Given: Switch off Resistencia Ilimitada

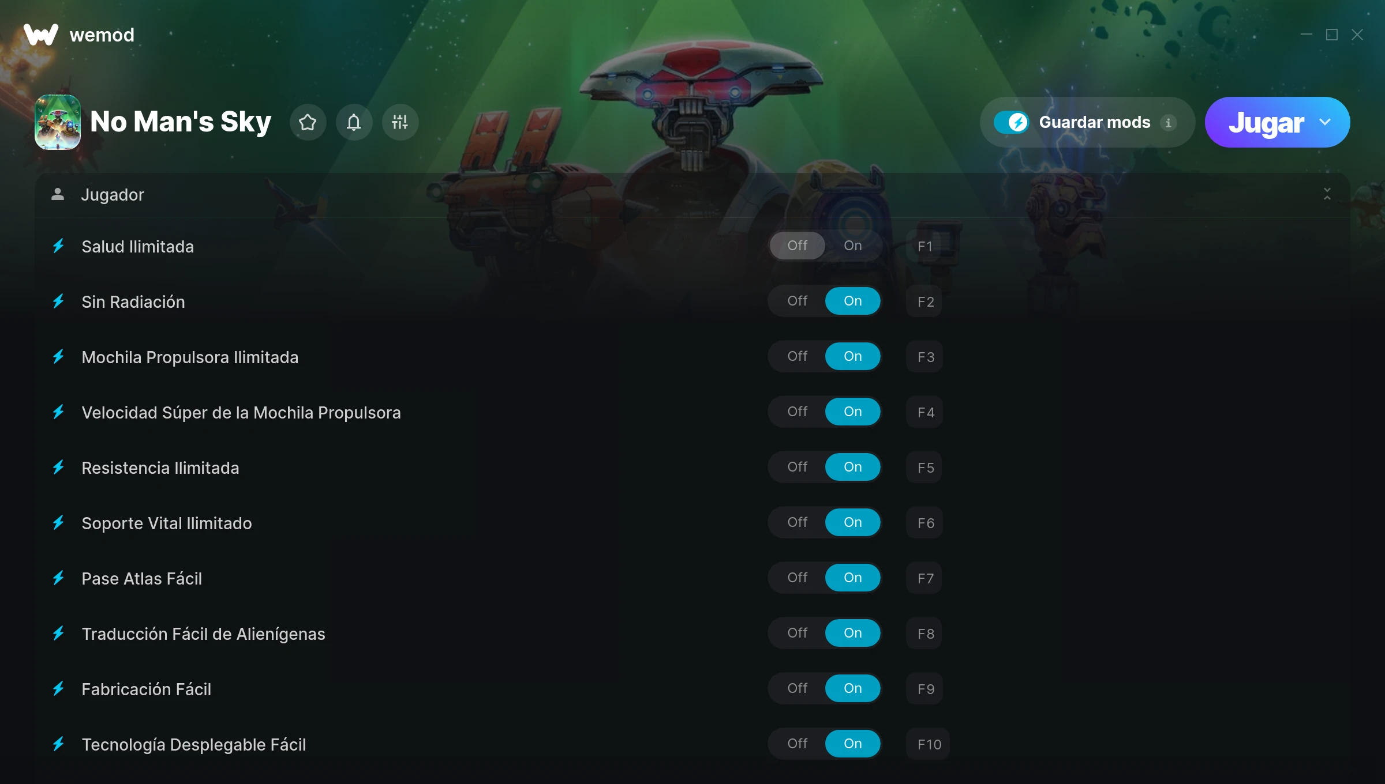Looking at the screenshot, I should [798, 467].
